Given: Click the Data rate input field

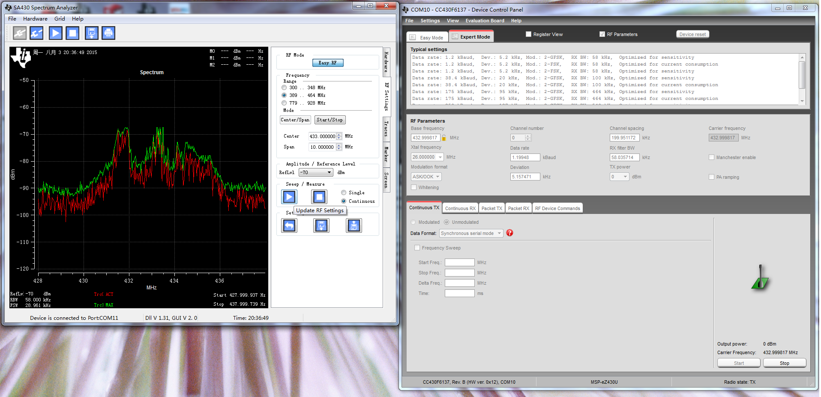Looking at the screenshot, I should pyautogui.click(x=525, y=157).
